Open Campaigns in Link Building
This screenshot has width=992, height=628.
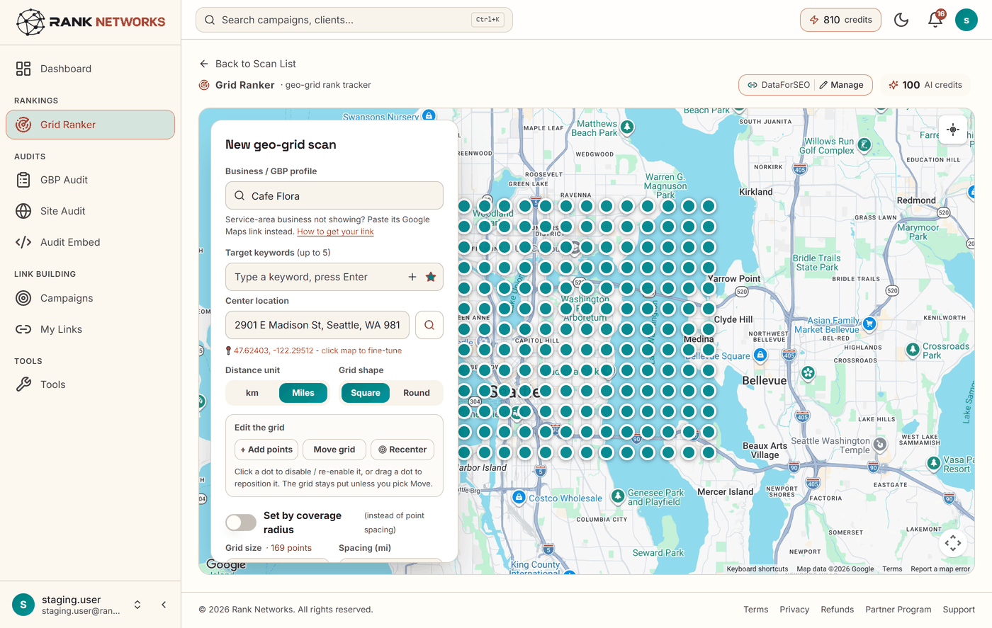90,298
